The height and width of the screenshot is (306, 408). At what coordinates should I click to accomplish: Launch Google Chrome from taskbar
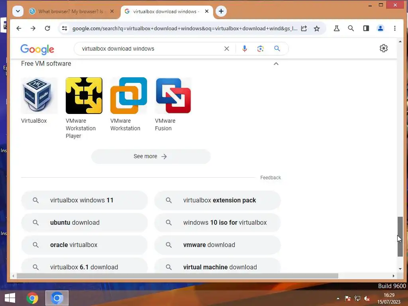coord(32,298)
